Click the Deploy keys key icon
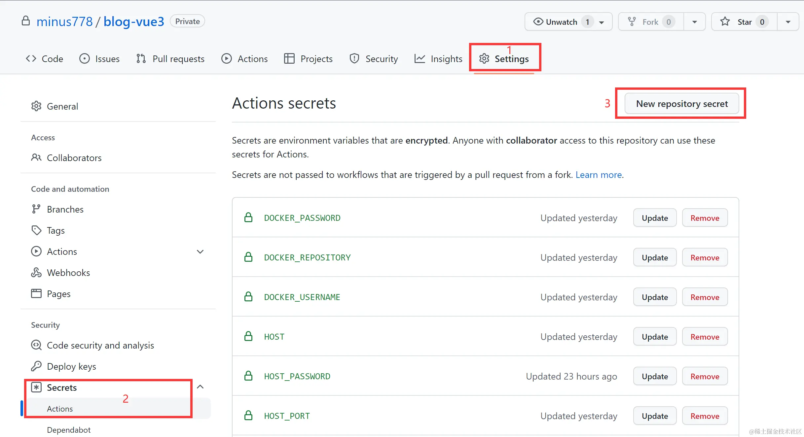The height and width of the screenshot is (437, 804). [x=36, y=366]
